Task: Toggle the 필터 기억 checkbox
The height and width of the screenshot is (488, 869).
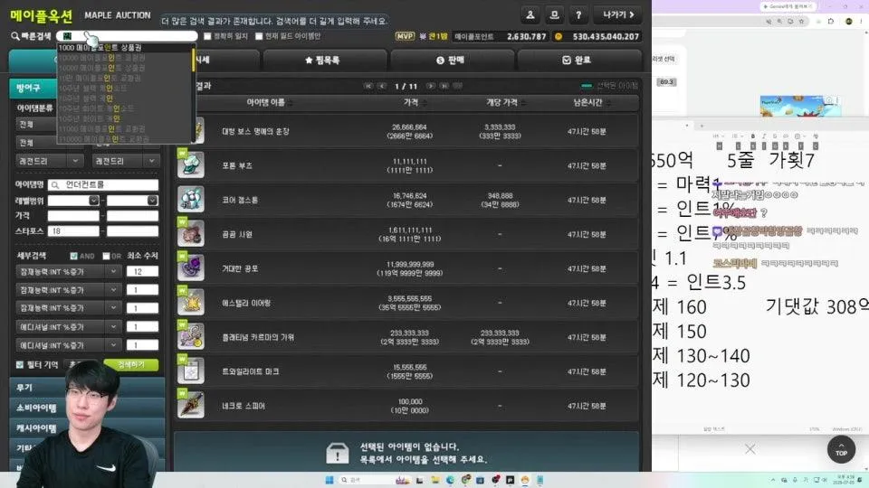Action: point(20,364)
